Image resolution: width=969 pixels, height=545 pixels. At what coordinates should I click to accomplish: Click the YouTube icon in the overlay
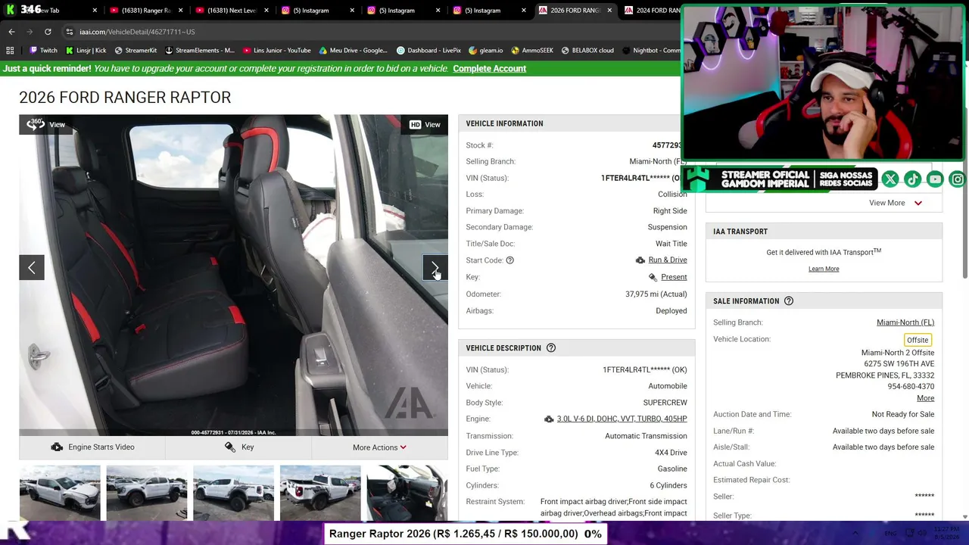pos(936,179)
